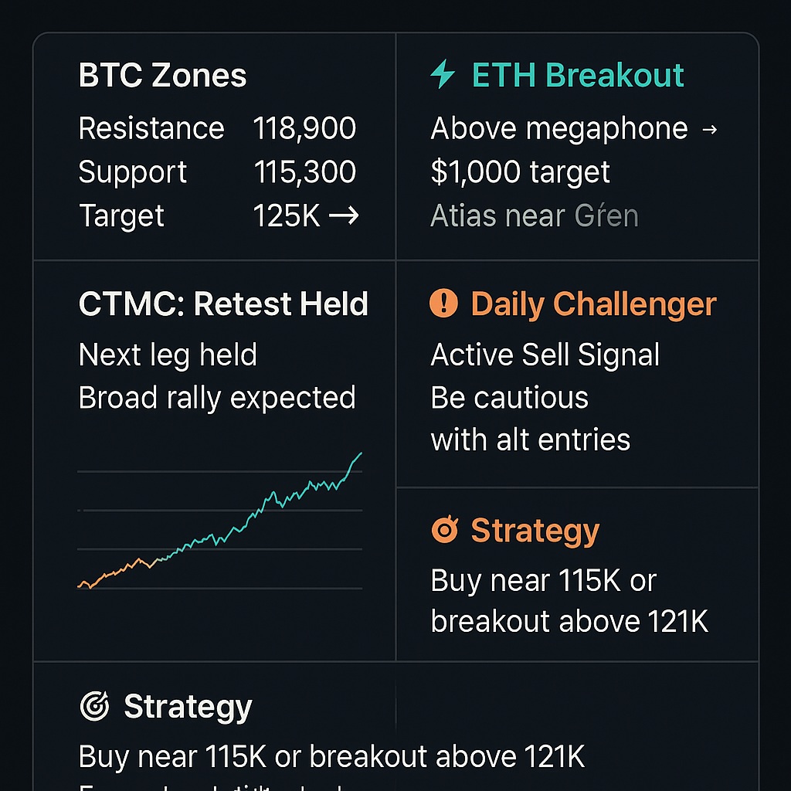Click the orange exclamation alert icon

point(443,303)
